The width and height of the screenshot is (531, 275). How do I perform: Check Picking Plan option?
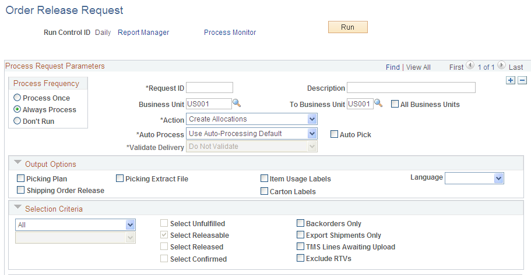20,178
